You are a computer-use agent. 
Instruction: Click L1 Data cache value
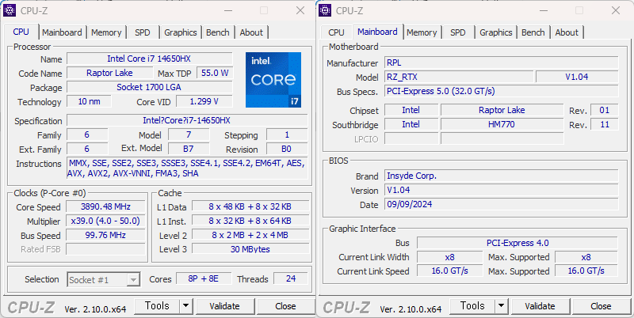[x=250, y=206]
